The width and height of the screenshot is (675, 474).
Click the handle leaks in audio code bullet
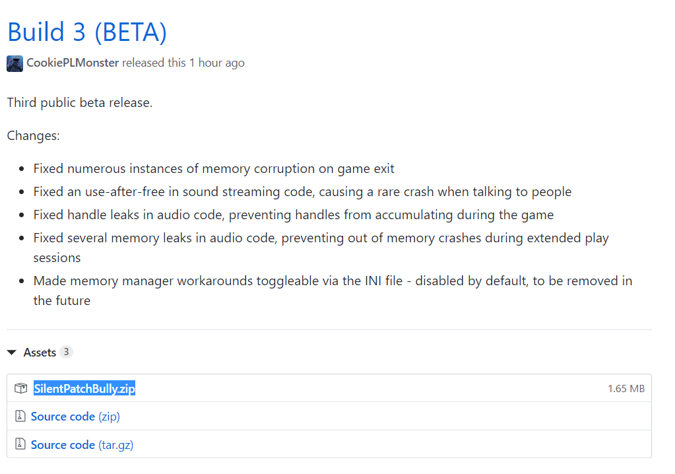(x=294, y=215)
